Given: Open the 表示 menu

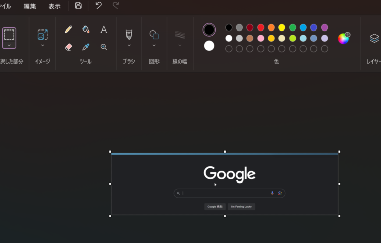Looking at the screenshot, I should pyautogui.click(x=55, y=6).
